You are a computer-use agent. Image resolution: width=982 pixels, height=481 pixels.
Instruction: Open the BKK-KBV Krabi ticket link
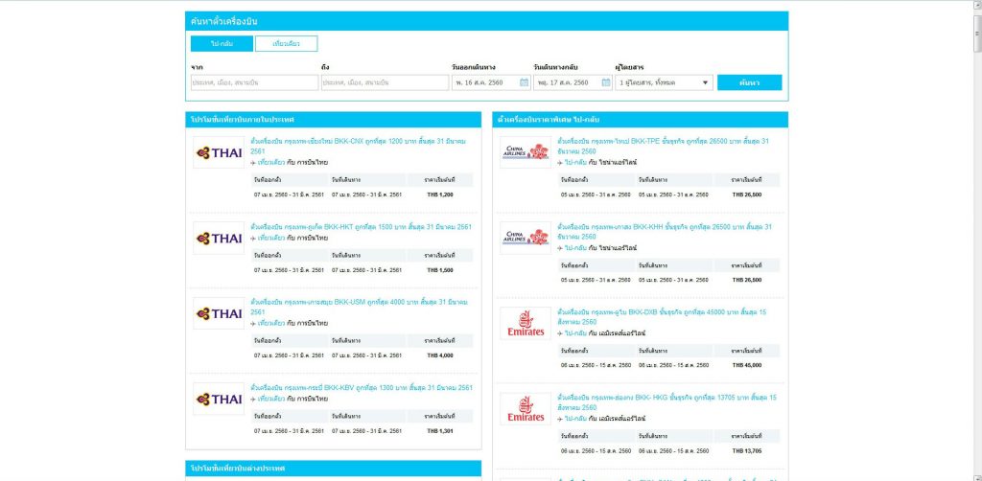pyautogui.click(x=361, y=388)
